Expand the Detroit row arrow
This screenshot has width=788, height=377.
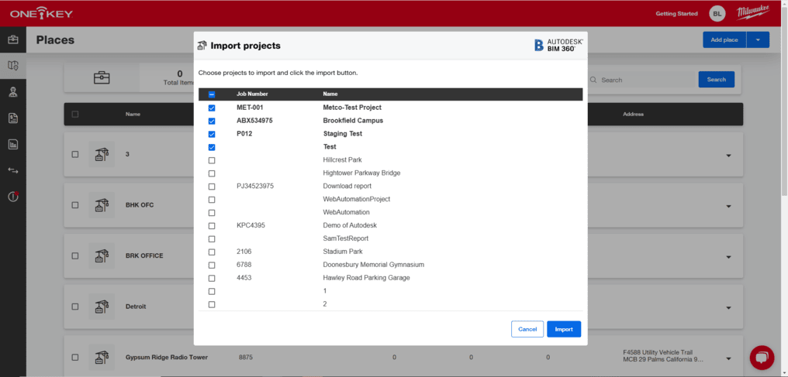coord(729,308)
